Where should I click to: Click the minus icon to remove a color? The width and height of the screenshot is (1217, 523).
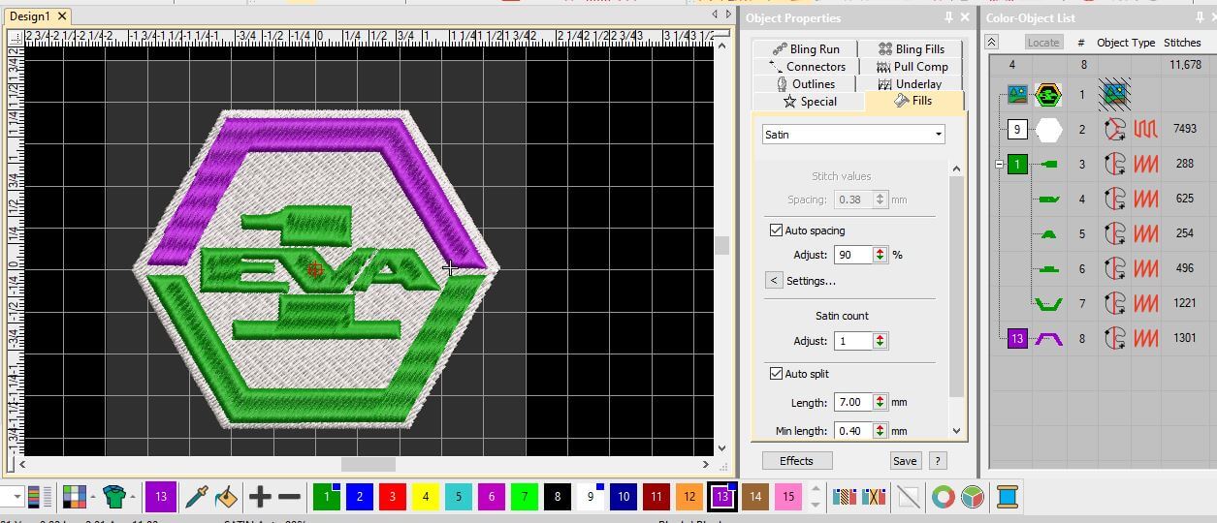(289, 497)
